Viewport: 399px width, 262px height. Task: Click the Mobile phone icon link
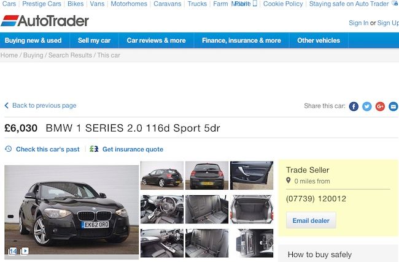pyautogui.click(x=255, y=4)
